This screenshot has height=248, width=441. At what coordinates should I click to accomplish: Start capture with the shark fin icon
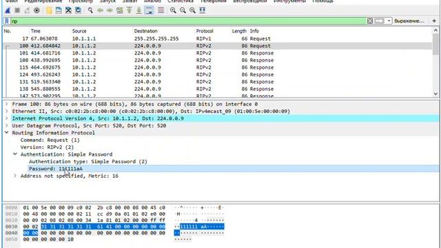[x=8, y=10]
